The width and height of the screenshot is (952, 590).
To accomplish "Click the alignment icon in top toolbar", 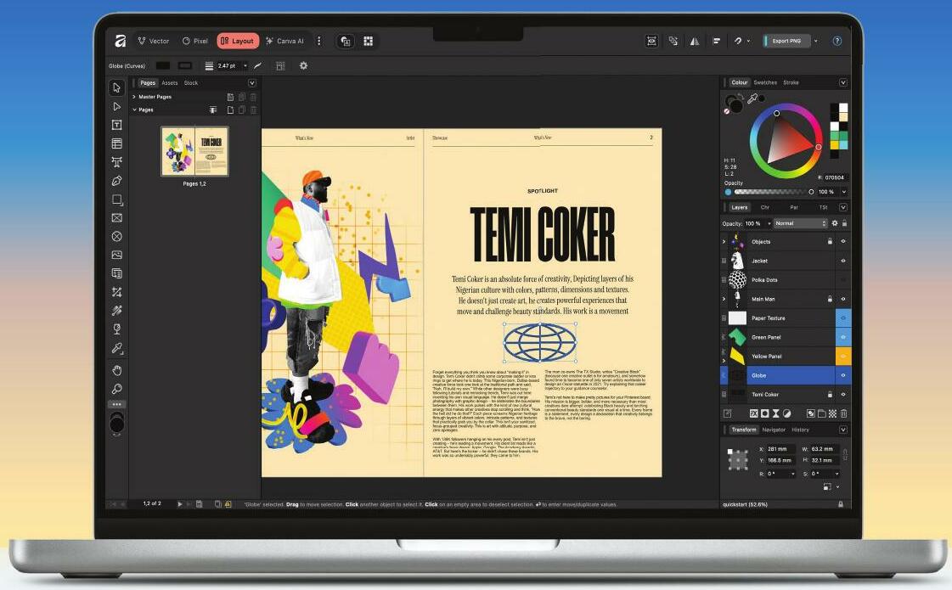I will (717, 42).
